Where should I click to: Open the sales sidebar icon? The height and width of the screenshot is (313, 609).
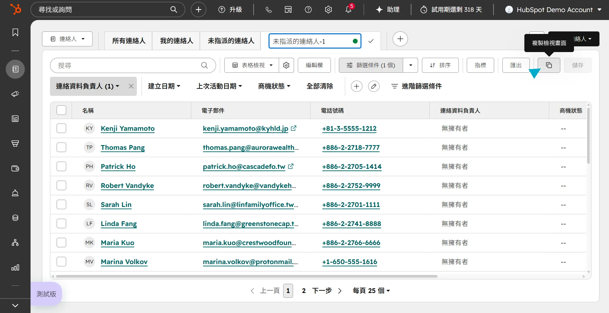[x=15, y=143]
